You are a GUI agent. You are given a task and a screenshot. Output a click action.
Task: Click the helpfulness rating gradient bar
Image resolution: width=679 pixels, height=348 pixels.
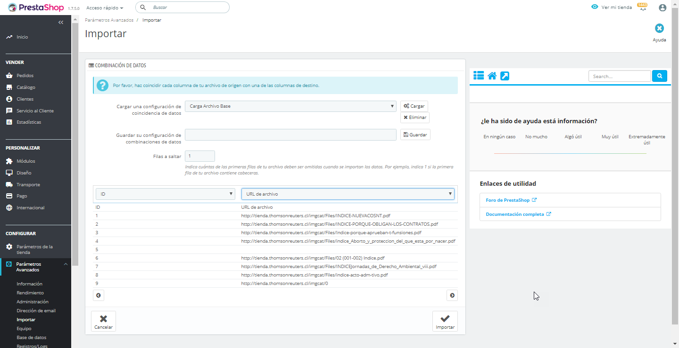click(x=570, y=153)
